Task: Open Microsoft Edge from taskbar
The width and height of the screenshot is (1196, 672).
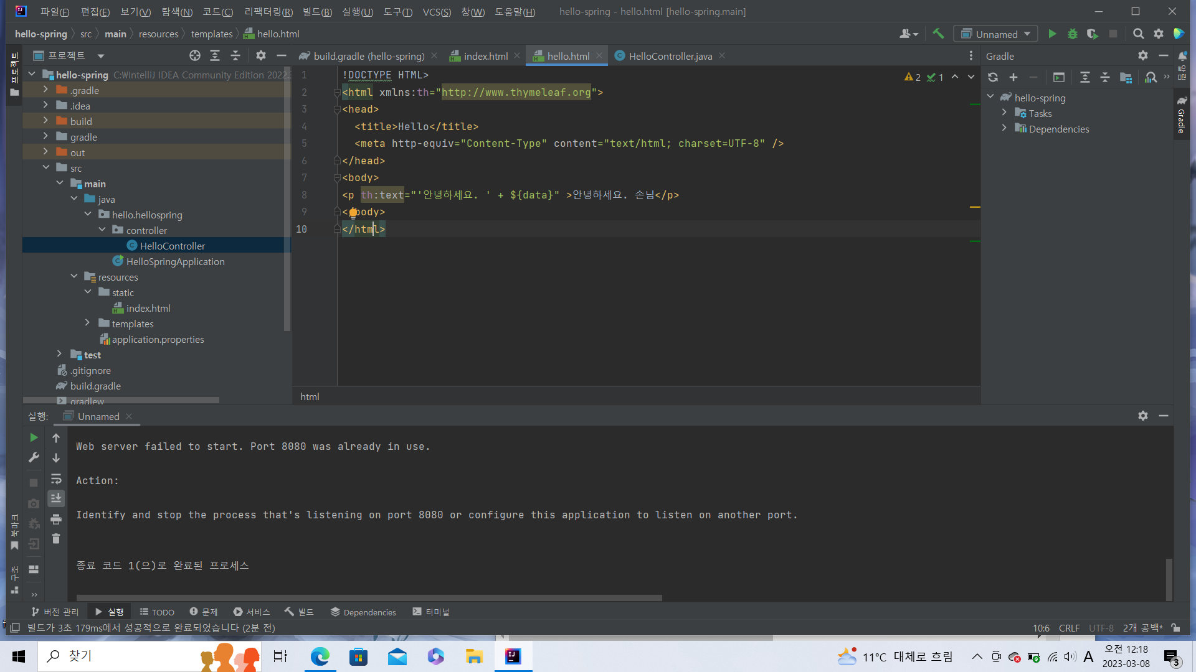Action: click(320, 656)
